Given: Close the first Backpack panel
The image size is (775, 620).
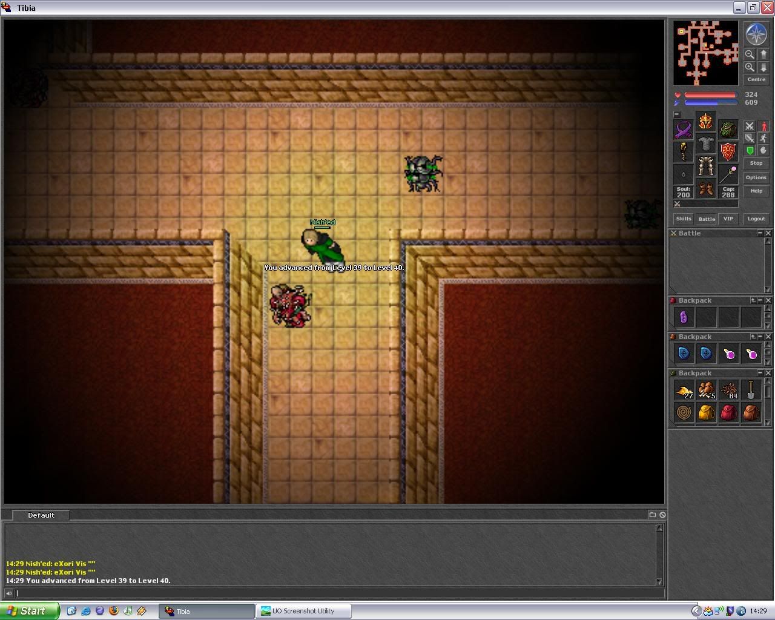Looking at the screenshot, I should pyautogui.click(x=768, y=300).
